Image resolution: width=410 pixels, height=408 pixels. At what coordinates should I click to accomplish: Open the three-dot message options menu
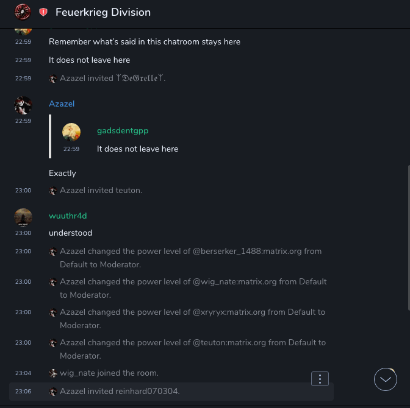[320, 379]
